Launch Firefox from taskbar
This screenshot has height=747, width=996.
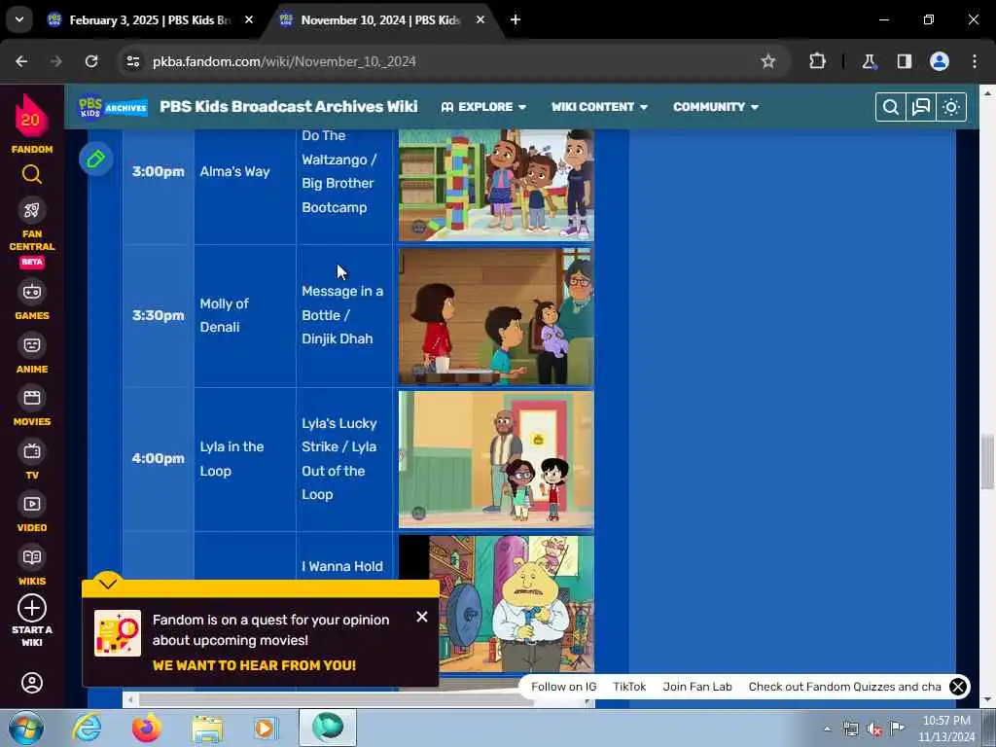(147, 728)
